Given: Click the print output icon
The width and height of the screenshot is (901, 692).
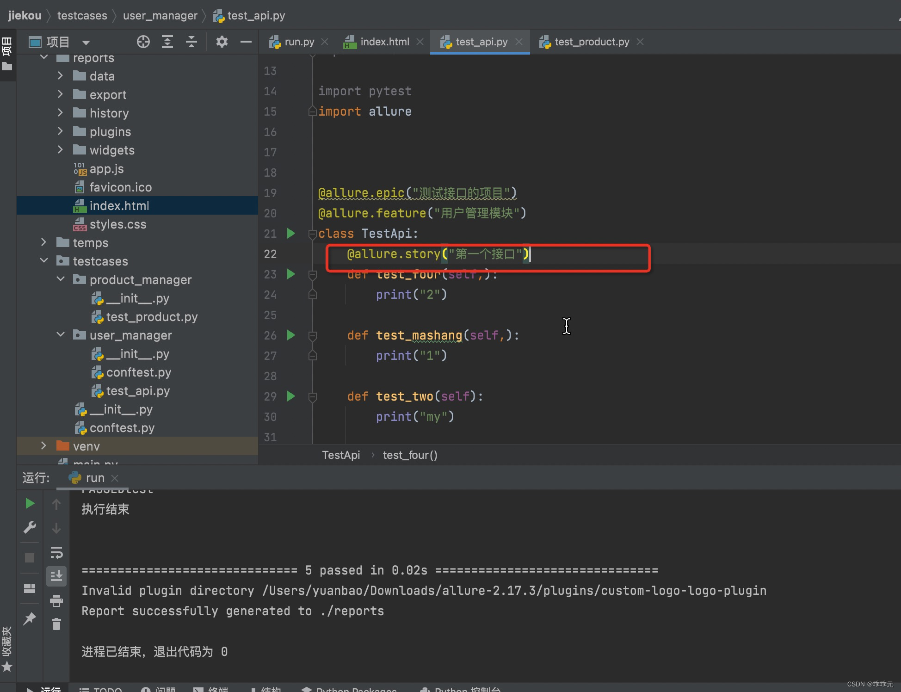Looking at the screenshot, I should tap(56, 600).
